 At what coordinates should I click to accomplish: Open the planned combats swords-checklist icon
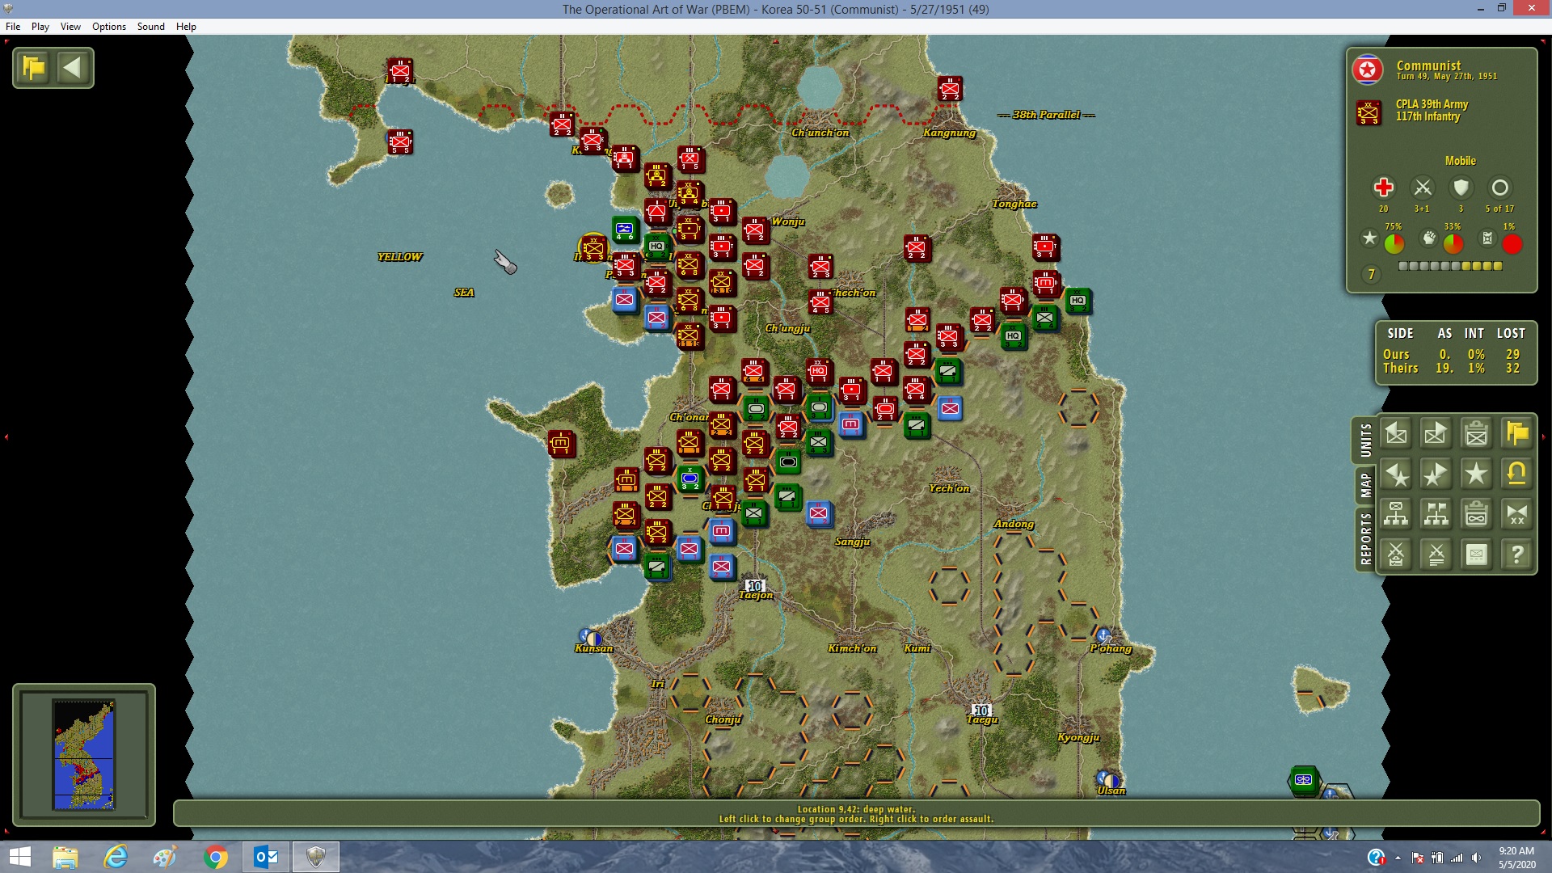pyautogui.click(x=1396, y=555)
